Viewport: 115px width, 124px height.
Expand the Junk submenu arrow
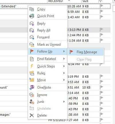tap(64, 102)
